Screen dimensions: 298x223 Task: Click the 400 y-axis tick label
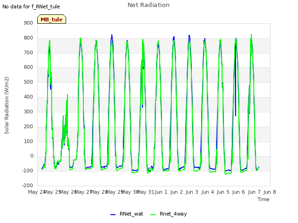[x=28, y=97]
